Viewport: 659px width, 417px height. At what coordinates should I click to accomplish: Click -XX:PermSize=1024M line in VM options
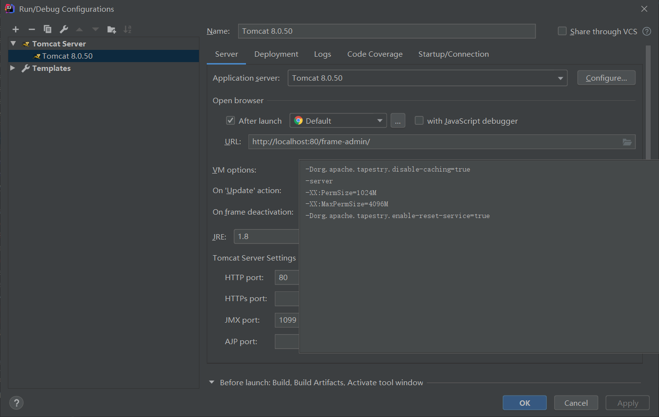point(341,193)
